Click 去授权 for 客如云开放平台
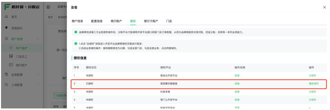 pos(312,76)
